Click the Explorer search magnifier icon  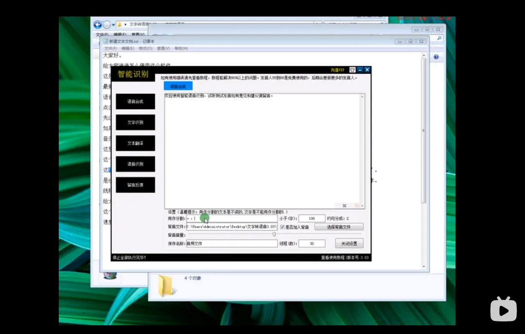(x=439, y=38)
